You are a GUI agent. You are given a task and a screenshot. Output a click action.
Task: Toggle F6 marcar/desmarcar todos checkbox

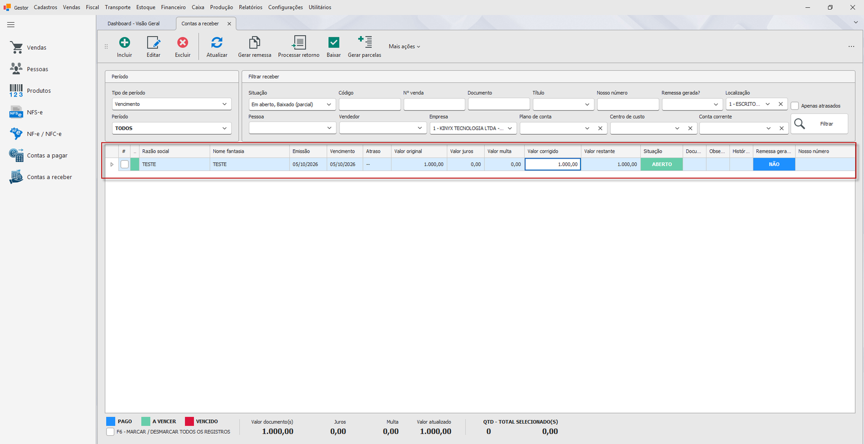110,432
